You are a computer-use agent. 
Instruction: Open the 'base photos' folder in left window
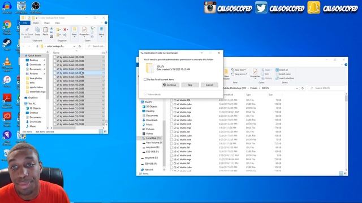[x=36, y=78]
